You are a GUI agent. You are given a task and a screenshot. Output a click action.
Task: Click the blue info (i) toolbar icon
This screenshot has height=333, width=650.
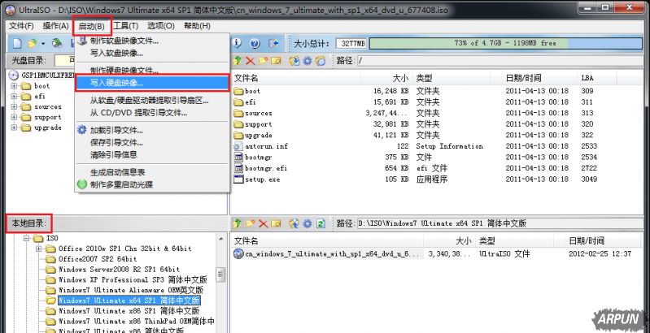[x=237, y=43]
